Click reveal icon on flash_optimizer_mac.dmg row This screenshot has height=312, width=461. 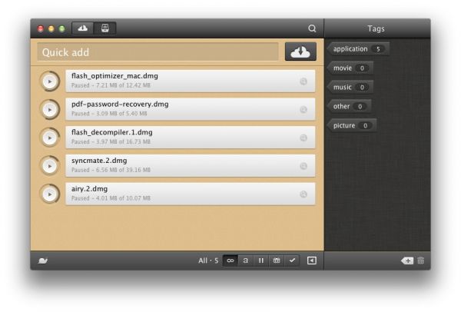point(303,81)
